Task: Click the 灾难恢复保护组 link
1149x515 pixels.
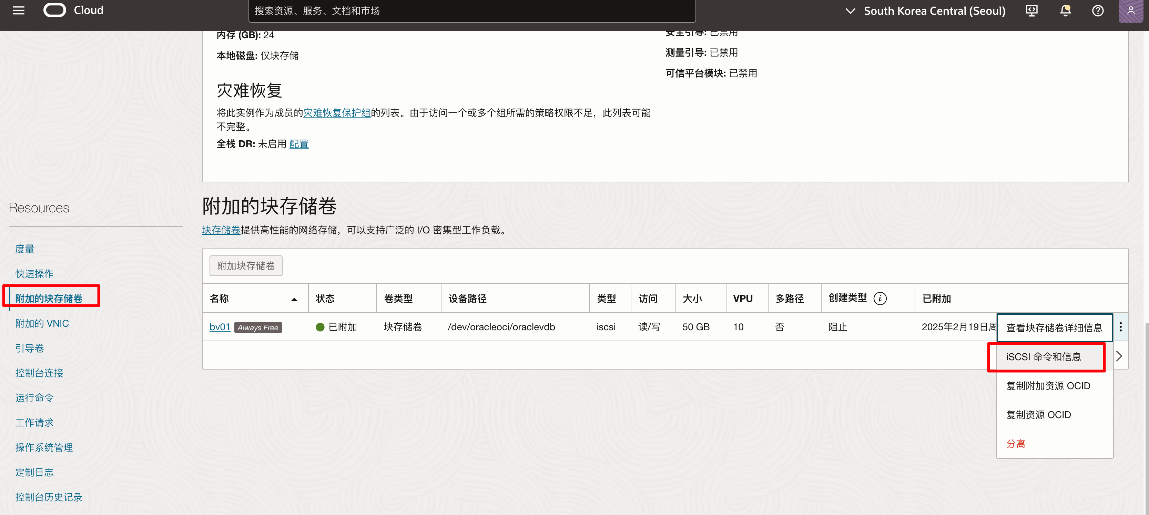Action: pyautogui.click(x=337, y=113)
